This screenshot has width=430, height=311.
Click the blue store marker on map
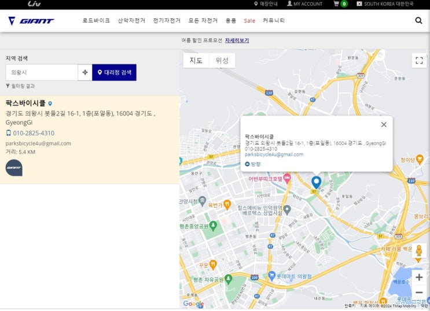[316, 182]
